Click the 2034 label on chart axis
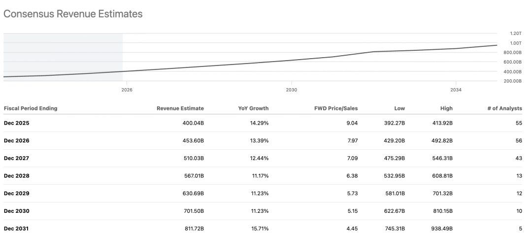Viewport: 532px width, 237px height. (x=456, y=90)
